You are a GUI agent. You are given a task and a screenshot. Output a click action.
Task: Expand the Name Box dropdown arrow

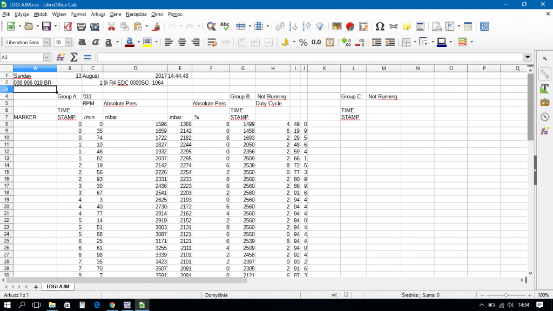pos(46,57)
